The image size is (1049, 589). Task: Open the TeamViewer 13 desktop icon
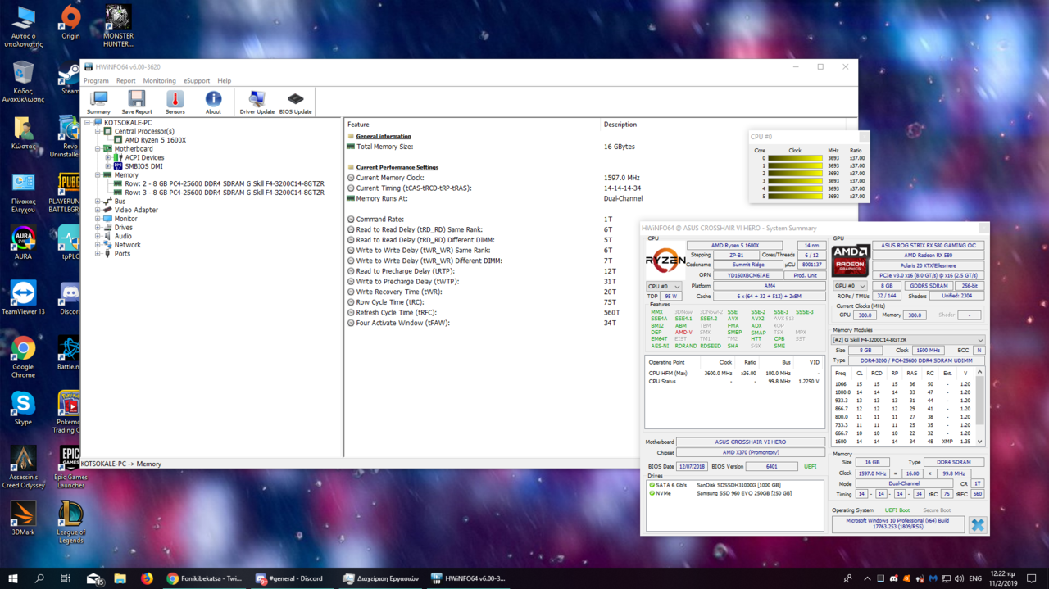(x=23, y=297)
